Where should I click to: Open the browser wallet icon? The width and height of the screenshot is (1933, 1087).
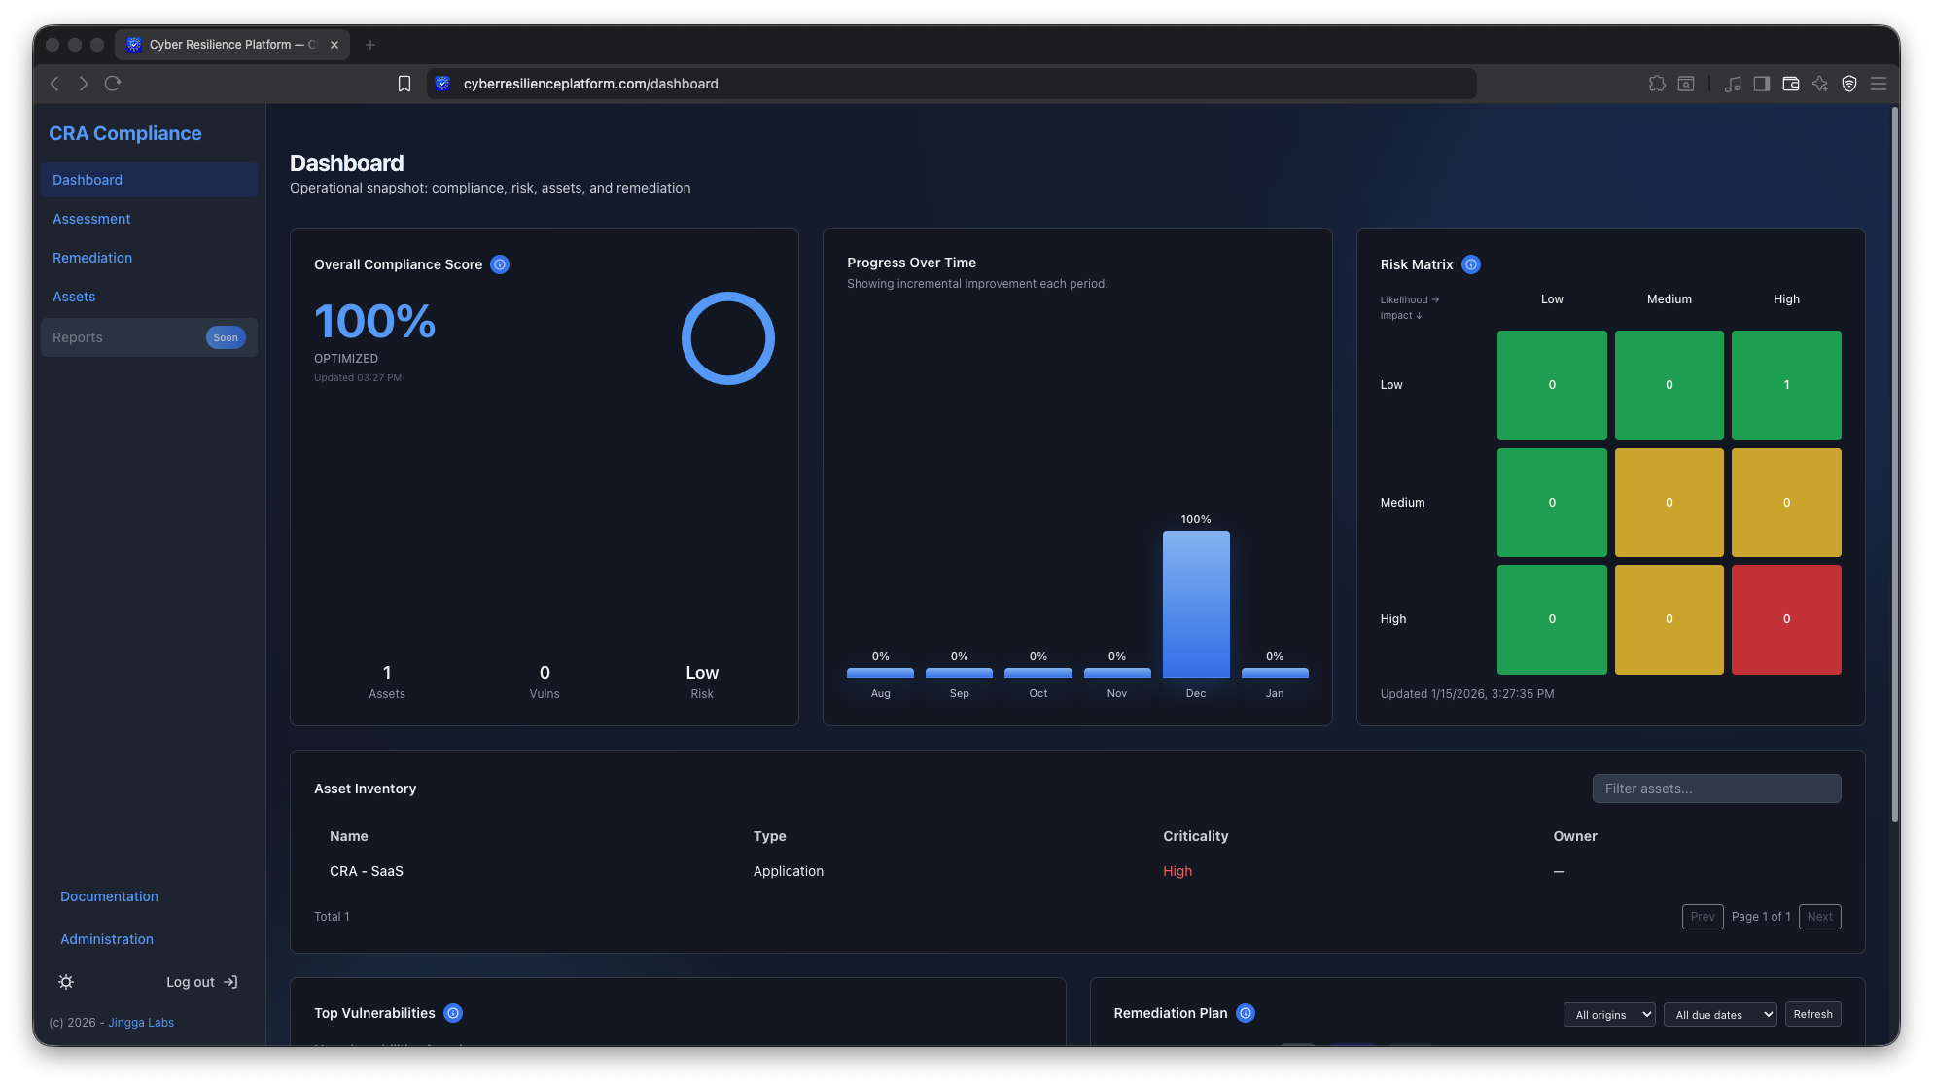[1790, 84]
